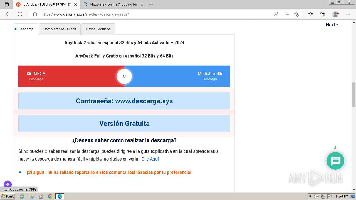Click the browser Back arrow
This screenshot has width=356, height=200.
click(x=8, y=14)
